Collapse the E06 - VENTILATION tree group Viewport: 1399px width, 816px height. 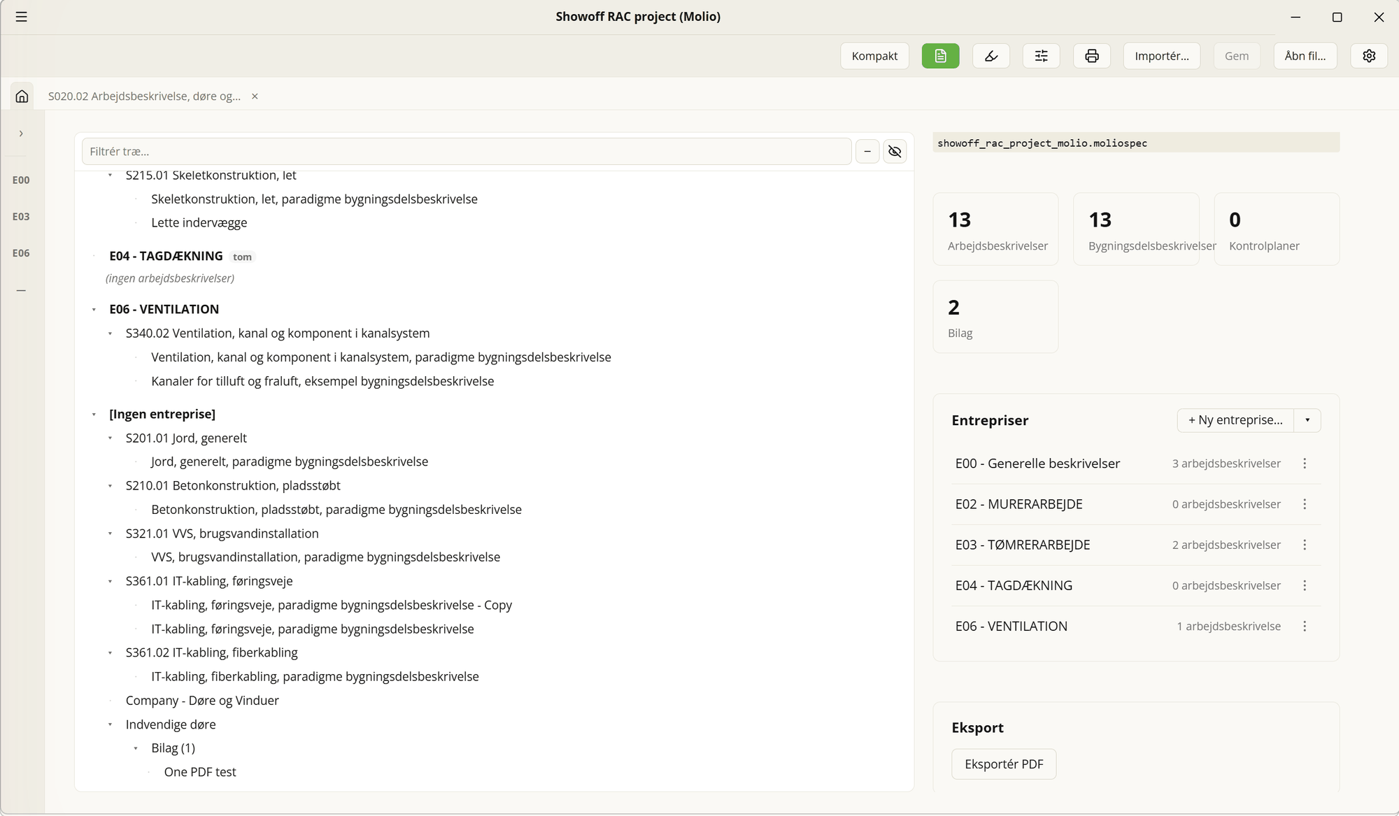(x=94, y=310)
